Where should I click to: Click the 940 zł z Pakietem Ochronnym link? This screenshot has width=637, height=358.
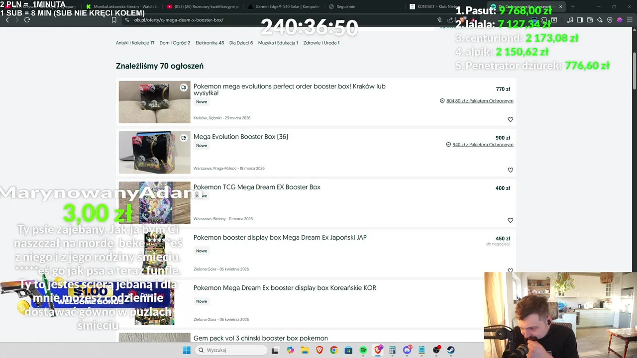point(483,145)
